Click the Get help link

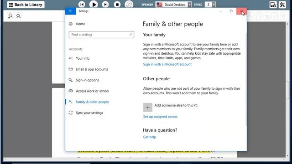point(150,137)
